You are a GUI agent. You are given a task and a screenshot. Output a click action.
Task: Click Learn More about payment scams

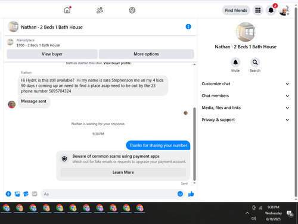pos(123,172)
